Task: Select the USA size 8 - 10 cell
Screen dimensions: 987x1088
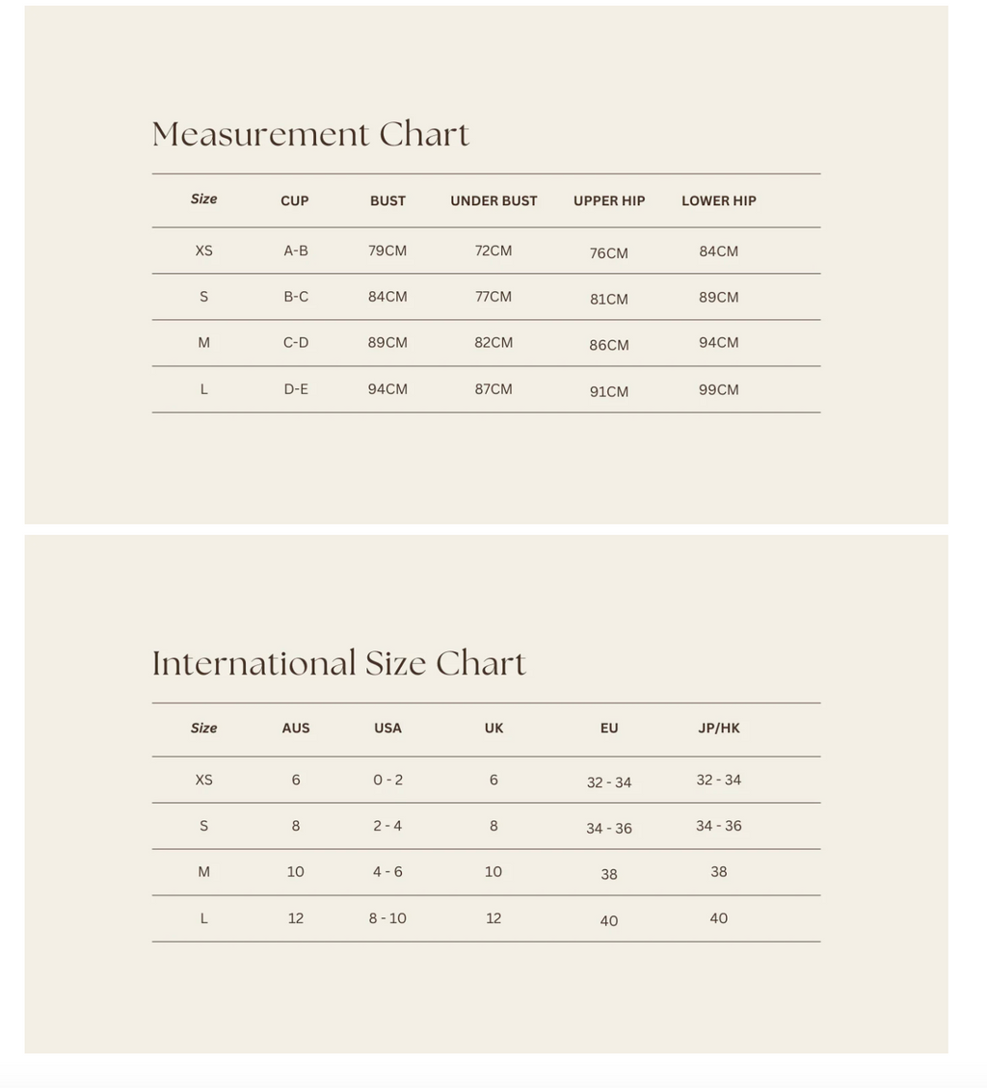Action: [x=387, y=918]
